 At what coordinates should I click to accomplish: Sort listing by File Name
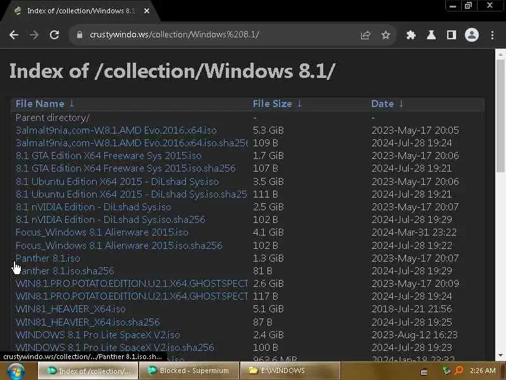[40, 104]
